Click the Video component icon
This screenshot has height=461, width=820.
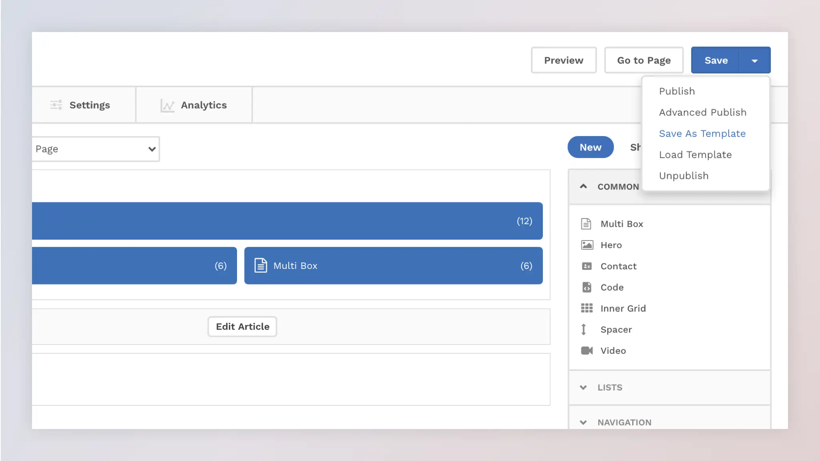tap(587, 351)
